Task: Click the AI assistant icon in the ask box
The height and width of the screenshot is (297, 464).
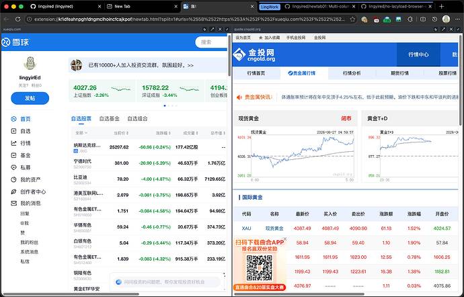Action: [x=118, y=282]
